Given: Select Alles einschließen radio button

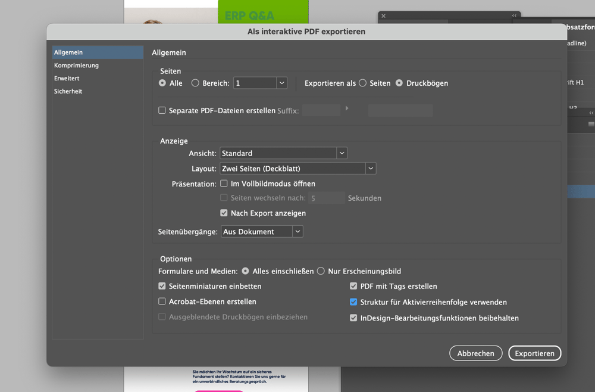Looking at the screenshot, I should (x=246, y=271).
